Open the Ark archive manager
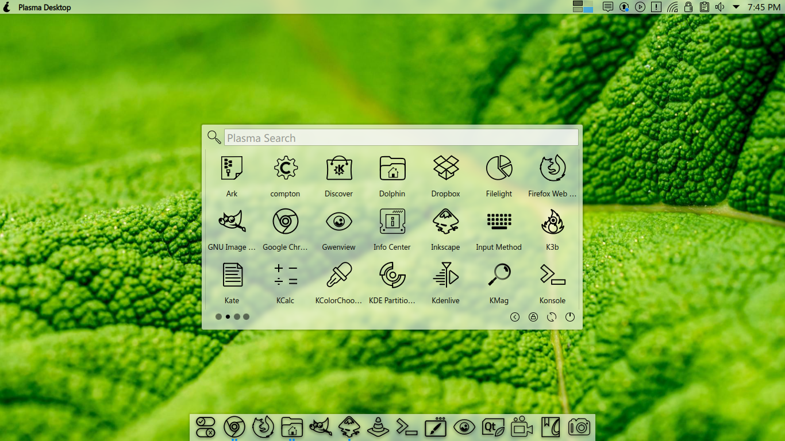 pyautogui.click(x=232, y=176)
